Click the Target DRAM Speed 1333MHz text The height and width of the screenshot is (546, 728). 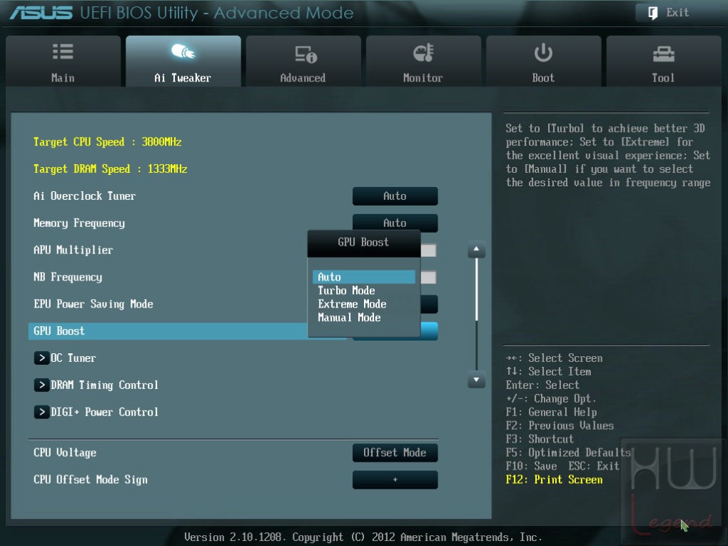click(x=110, y=169)
